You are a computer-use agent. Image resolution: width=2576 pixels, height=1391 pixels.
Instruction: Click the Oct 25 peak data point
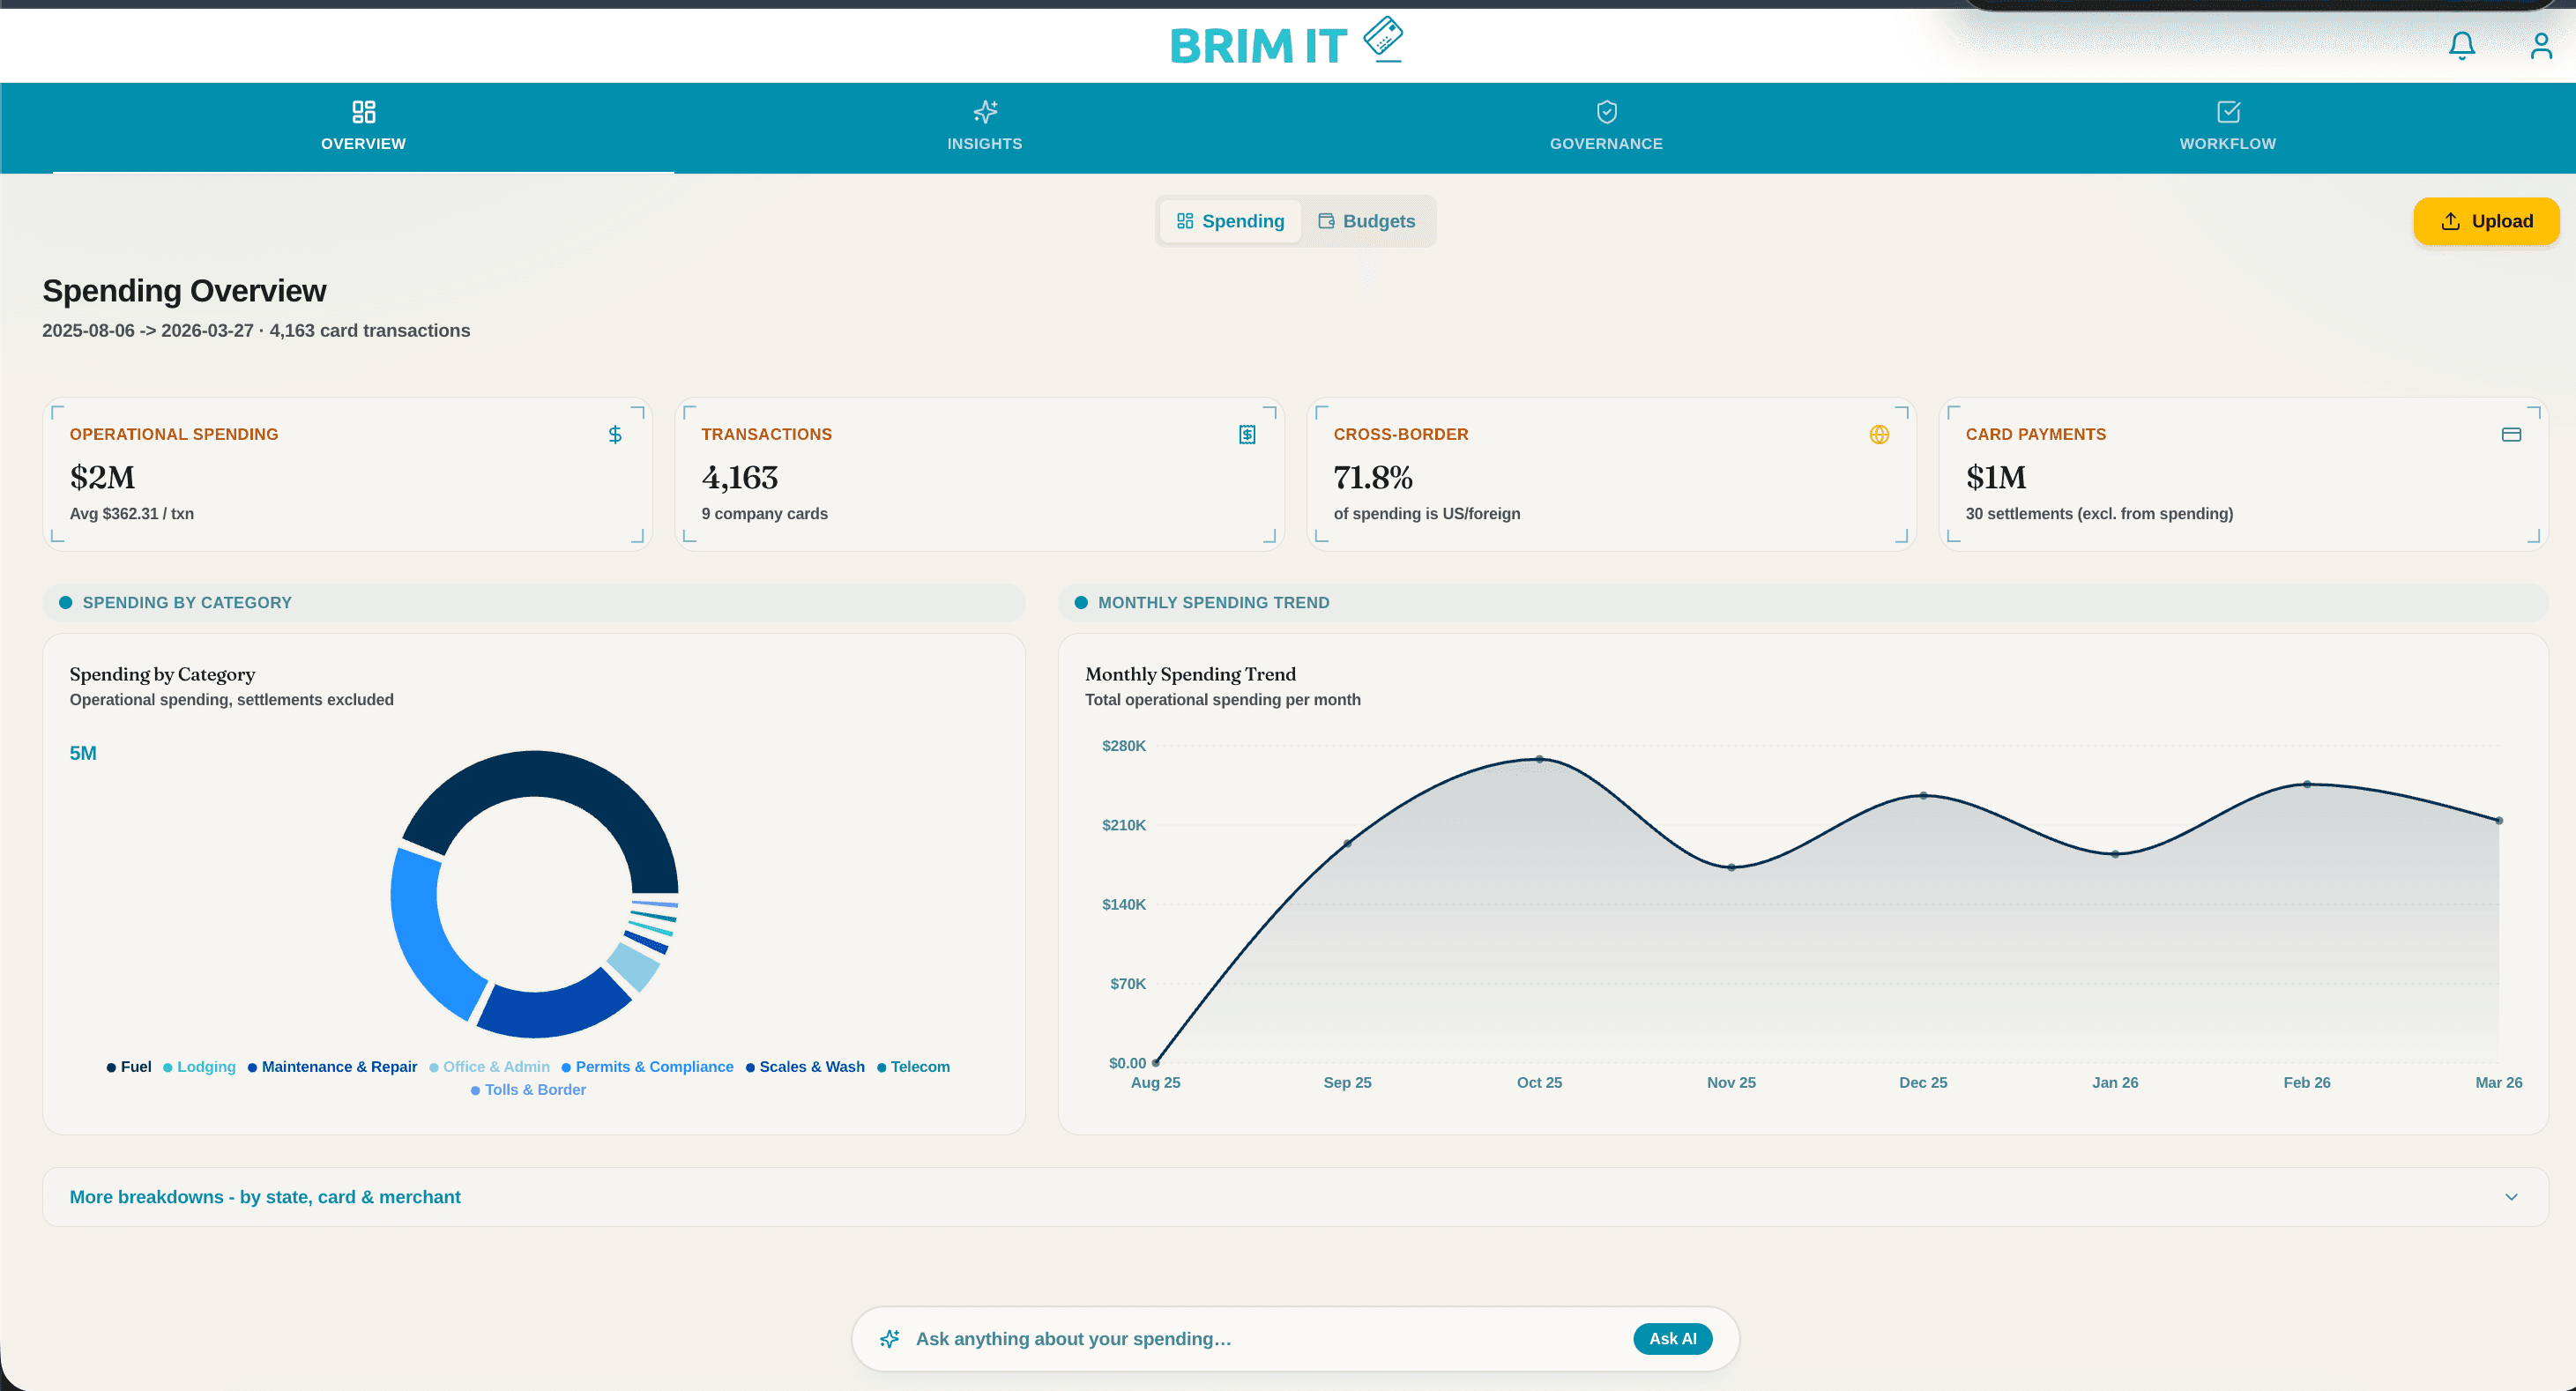point(1539,759)
